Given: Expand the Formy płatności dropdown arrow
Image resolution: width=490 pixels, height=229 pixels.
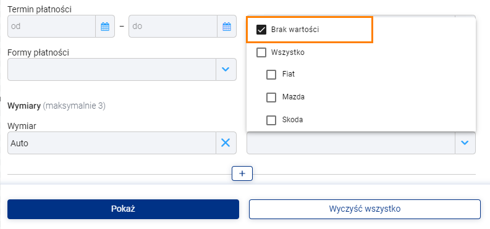Looking at the screenshot, I should click(226, 69).
